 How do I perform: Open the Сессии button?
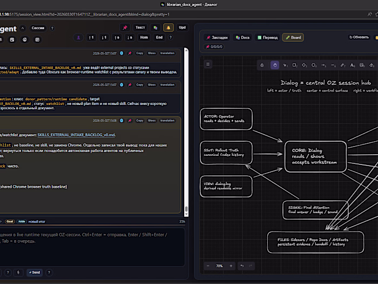(x=38, y=28)
